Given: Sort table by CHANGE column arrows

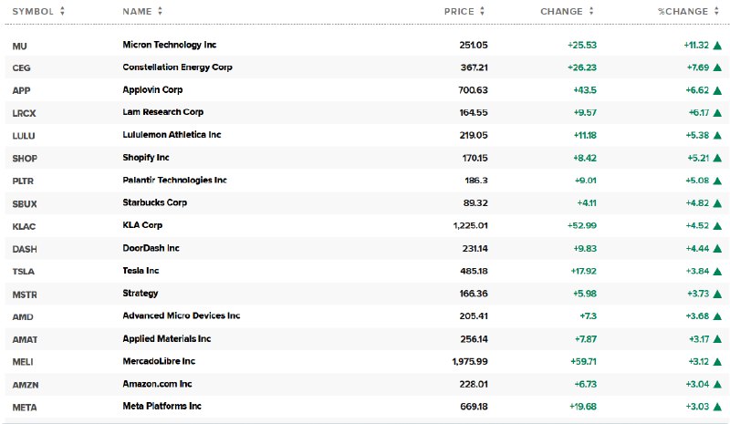Looking at the screenshot, I should click(x=591, y=11).
